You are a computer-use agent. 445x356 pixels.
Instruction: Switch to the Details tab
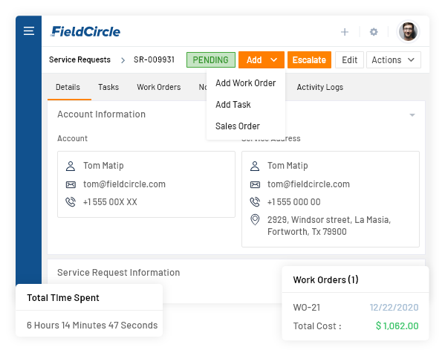tap(68, 87)
